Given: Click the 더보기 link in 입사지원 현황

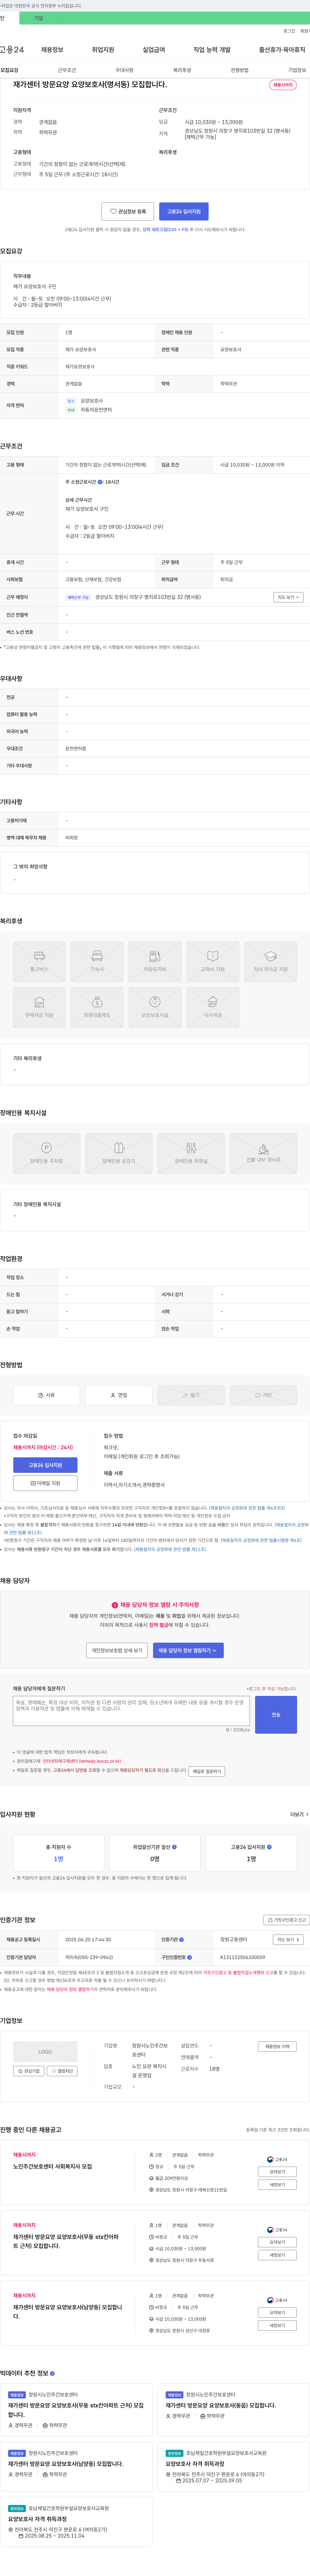Looking at the screenshot, I should tap(299, 1814).
